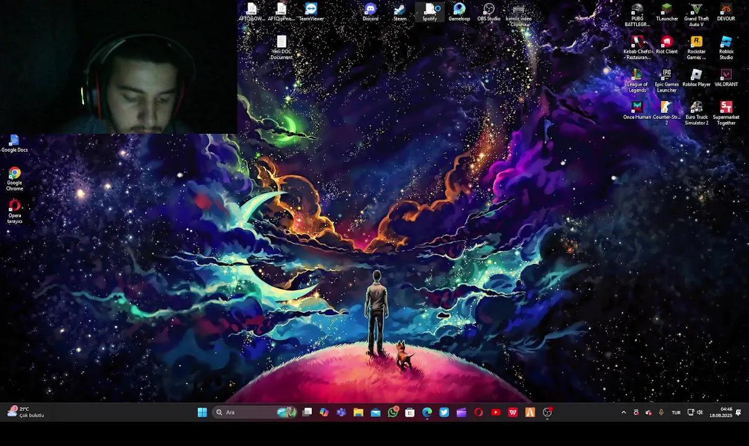The width and height of the screenshot is (749, 446).
Task: Select the League of Legends shortcut
Action: click(x=637, y=81)
